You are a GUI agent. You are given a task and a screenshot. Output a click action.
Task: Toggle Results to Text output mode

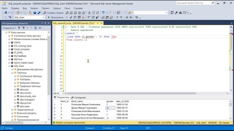[103, 17]
